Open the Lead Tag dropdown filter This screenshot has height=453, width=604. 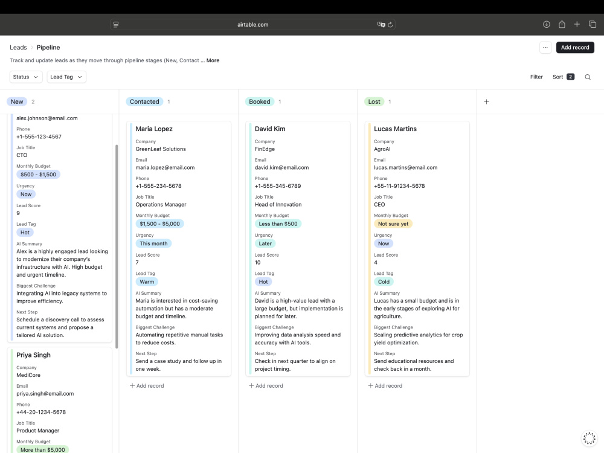(x=66, y=77)
